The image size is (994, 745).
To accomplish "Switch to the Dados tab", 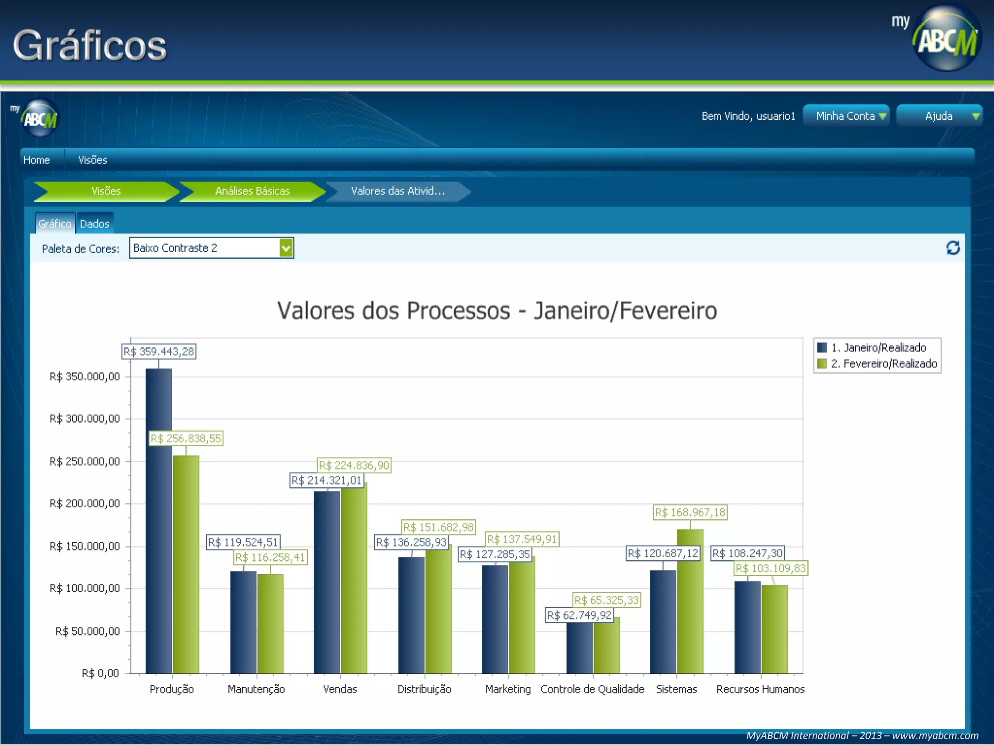I will (x=95, y=224).
